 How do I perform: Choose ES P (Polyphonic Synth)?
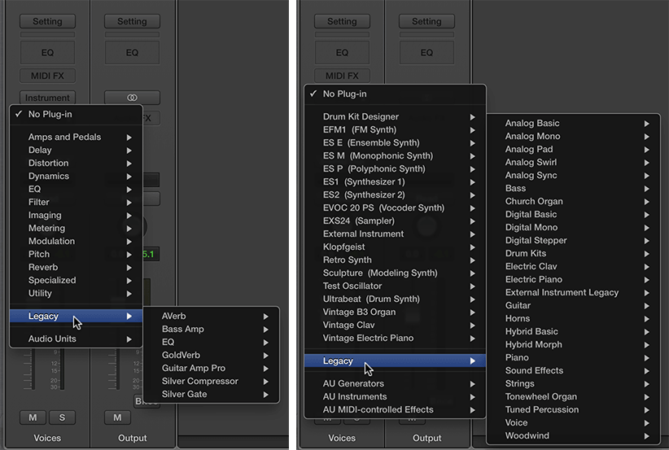(x=395, y=169)
